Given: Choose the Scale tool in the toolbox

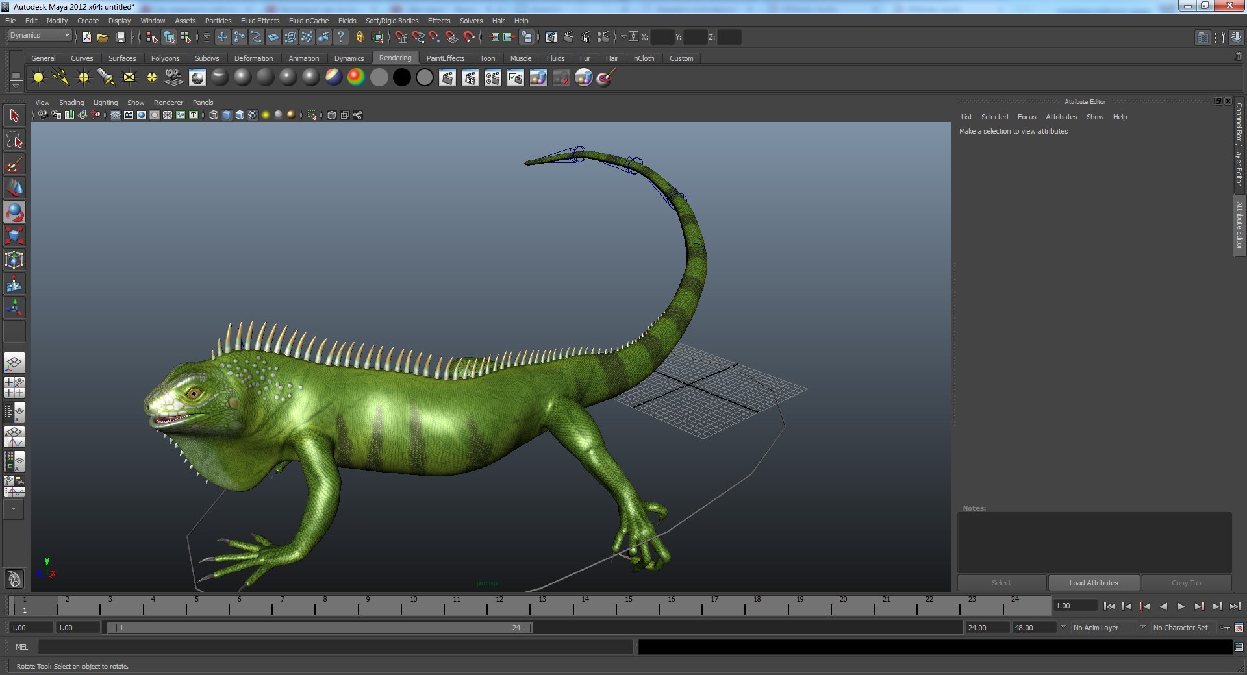Looking at the screenshot, I should coord(14,236).
